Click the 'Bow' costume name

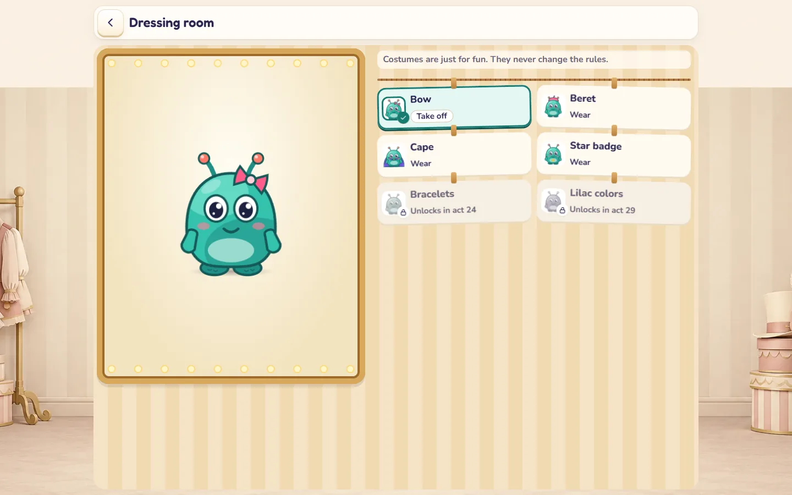tap(421, 100)
